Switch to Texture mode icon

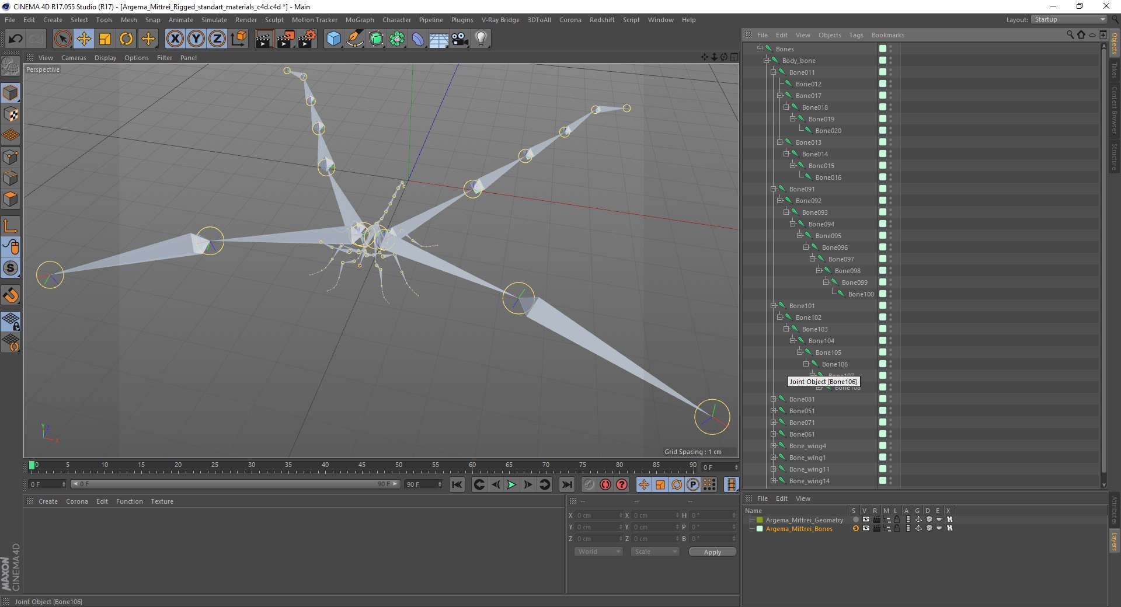pyautogui.click(x=11, y=114)
